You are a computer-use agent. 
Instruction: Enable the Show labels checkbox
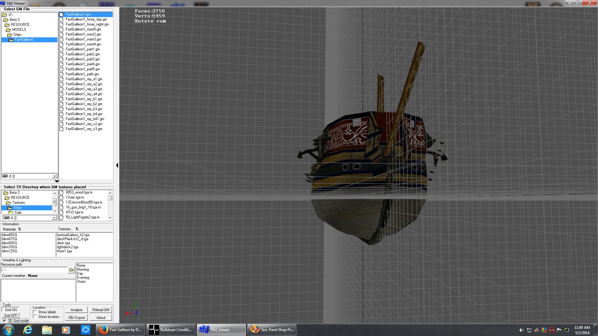(x=35, y=312)
